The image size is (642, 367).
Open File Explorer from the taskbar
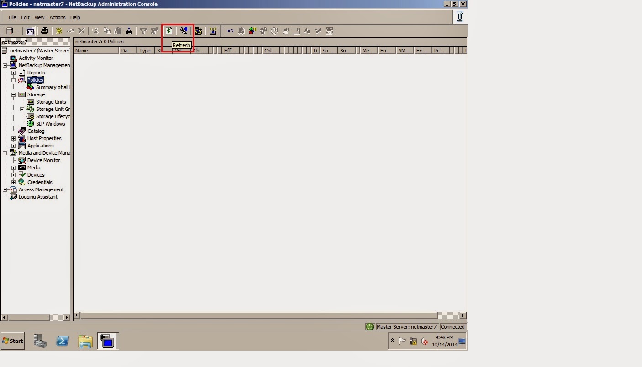point(85,341)
